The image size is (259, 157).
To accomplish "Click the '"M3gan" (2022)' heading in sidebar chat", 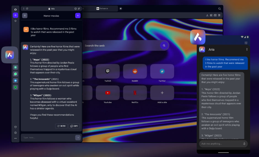I will click(41, 95).
